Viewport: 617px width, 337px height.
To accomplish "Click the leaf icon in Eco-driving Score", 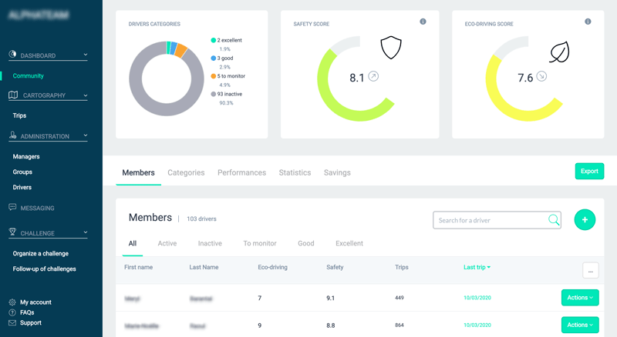I will click(x=560, y=52).
